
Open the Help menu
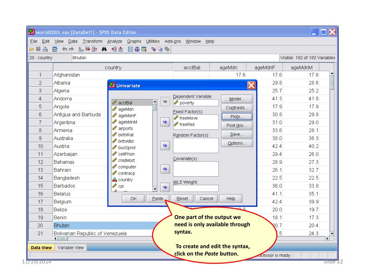click(x=210, y=41)
